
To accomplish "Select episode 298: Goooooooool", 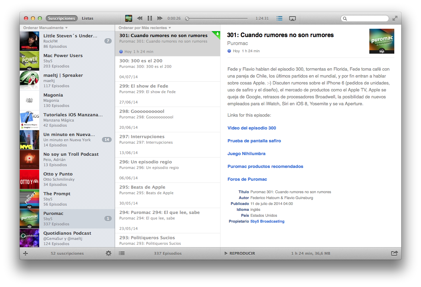I will tap(168, 119).
